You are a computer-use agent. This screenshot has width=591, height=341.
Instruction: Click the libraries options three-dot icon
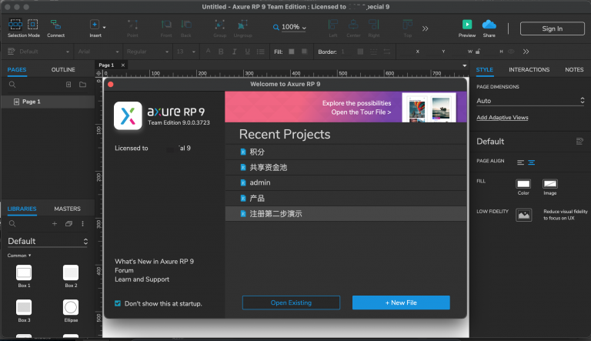(x=82, y=224)
